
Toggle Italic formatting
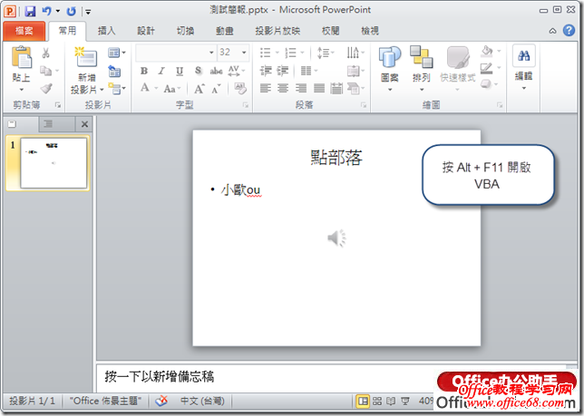[x=161, y=71]
